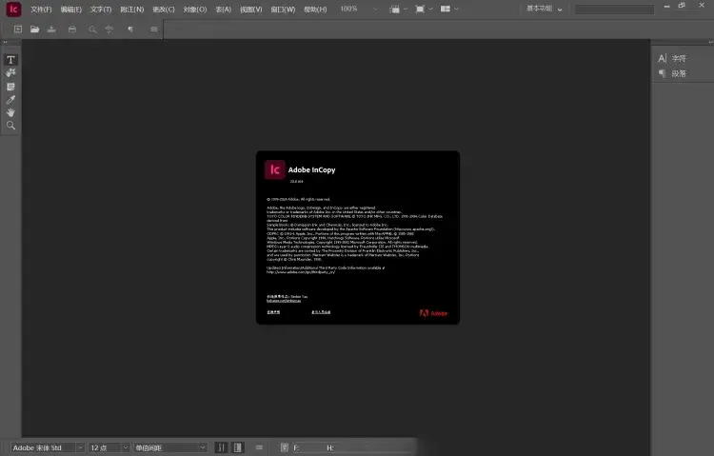
Task: Click the new document icon in the toolbar
Action: [17, 30]
